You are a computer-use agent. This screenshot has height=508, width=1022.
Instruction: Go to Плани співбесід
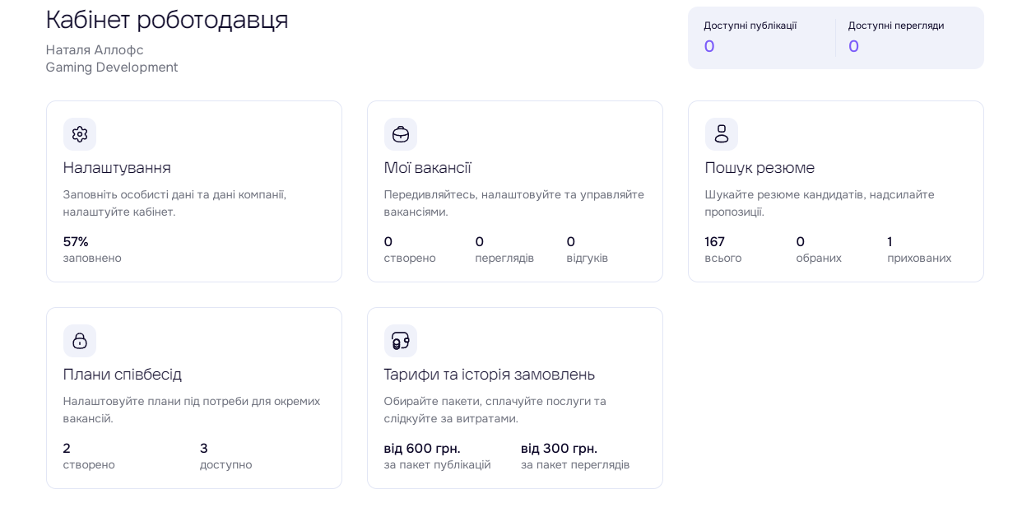[x=122, y=375]
